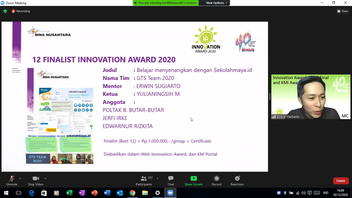The width and height of the screenshot is (352, 198).
Task: Click the battery status icon
Action: click(291, 193)
